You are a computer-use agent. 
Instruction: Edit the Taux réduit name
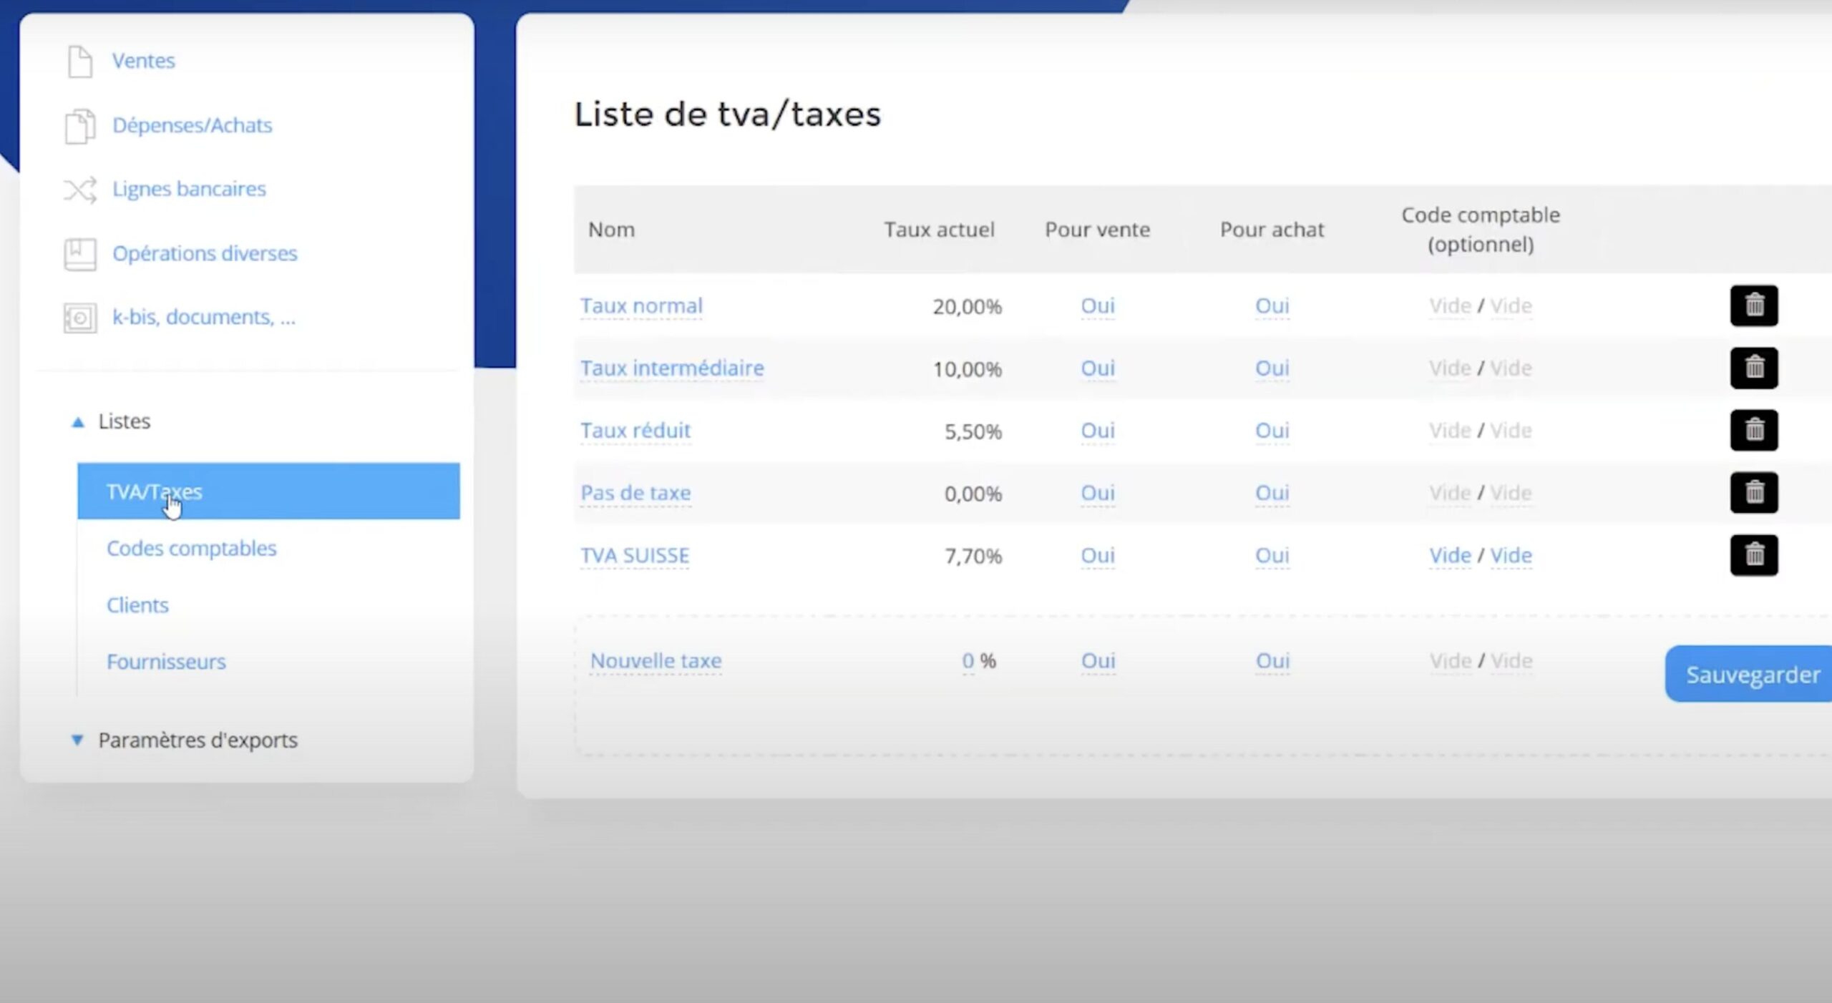click(635, 431)
